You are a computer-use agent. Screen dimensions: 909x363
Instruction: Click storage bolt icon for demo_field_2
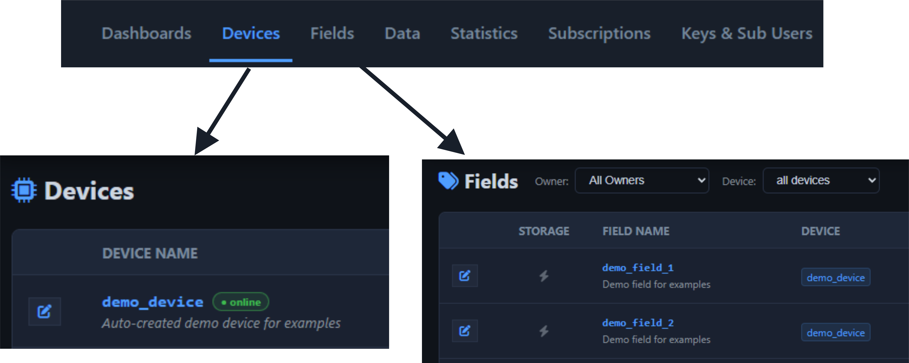(x=544, y=331)
